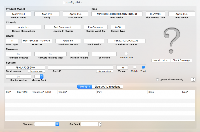Edit the Location In Chassis field
Viewport: 200px width, 132px height.
[x=63, y=27]
